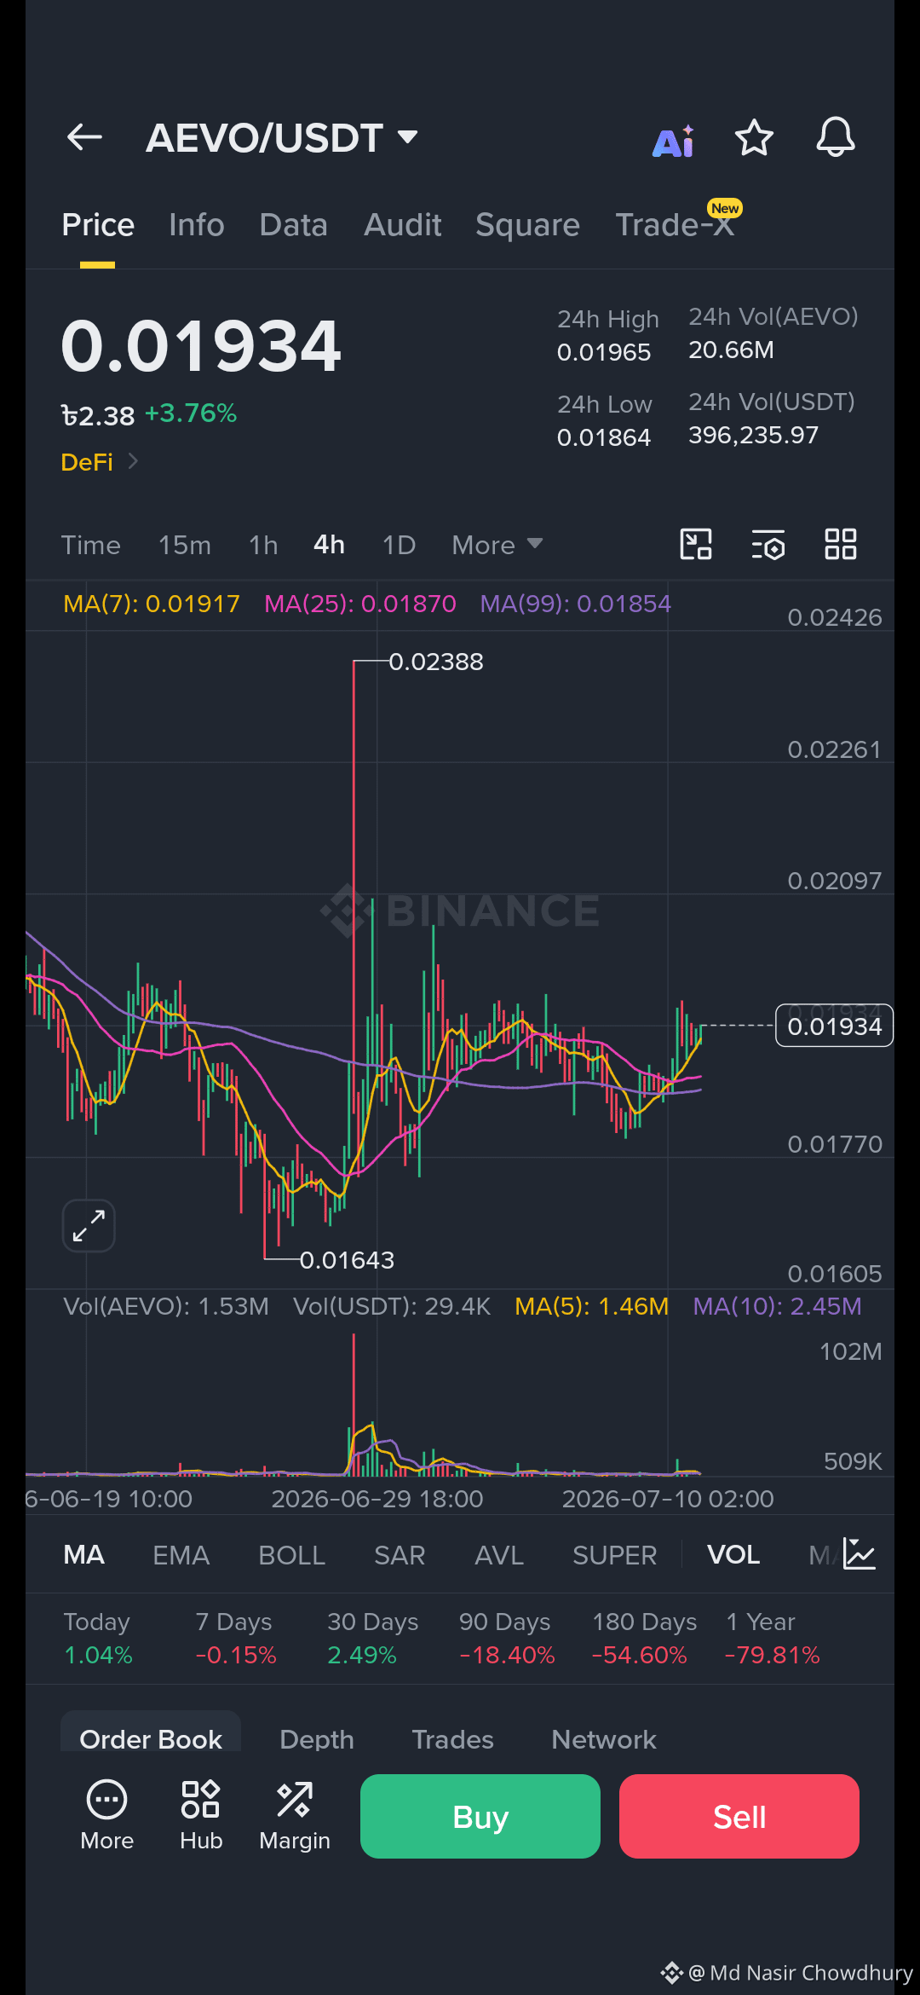920x1995 pixels.
Task: Switch to the Audit tab
Action: click(403, 225)
